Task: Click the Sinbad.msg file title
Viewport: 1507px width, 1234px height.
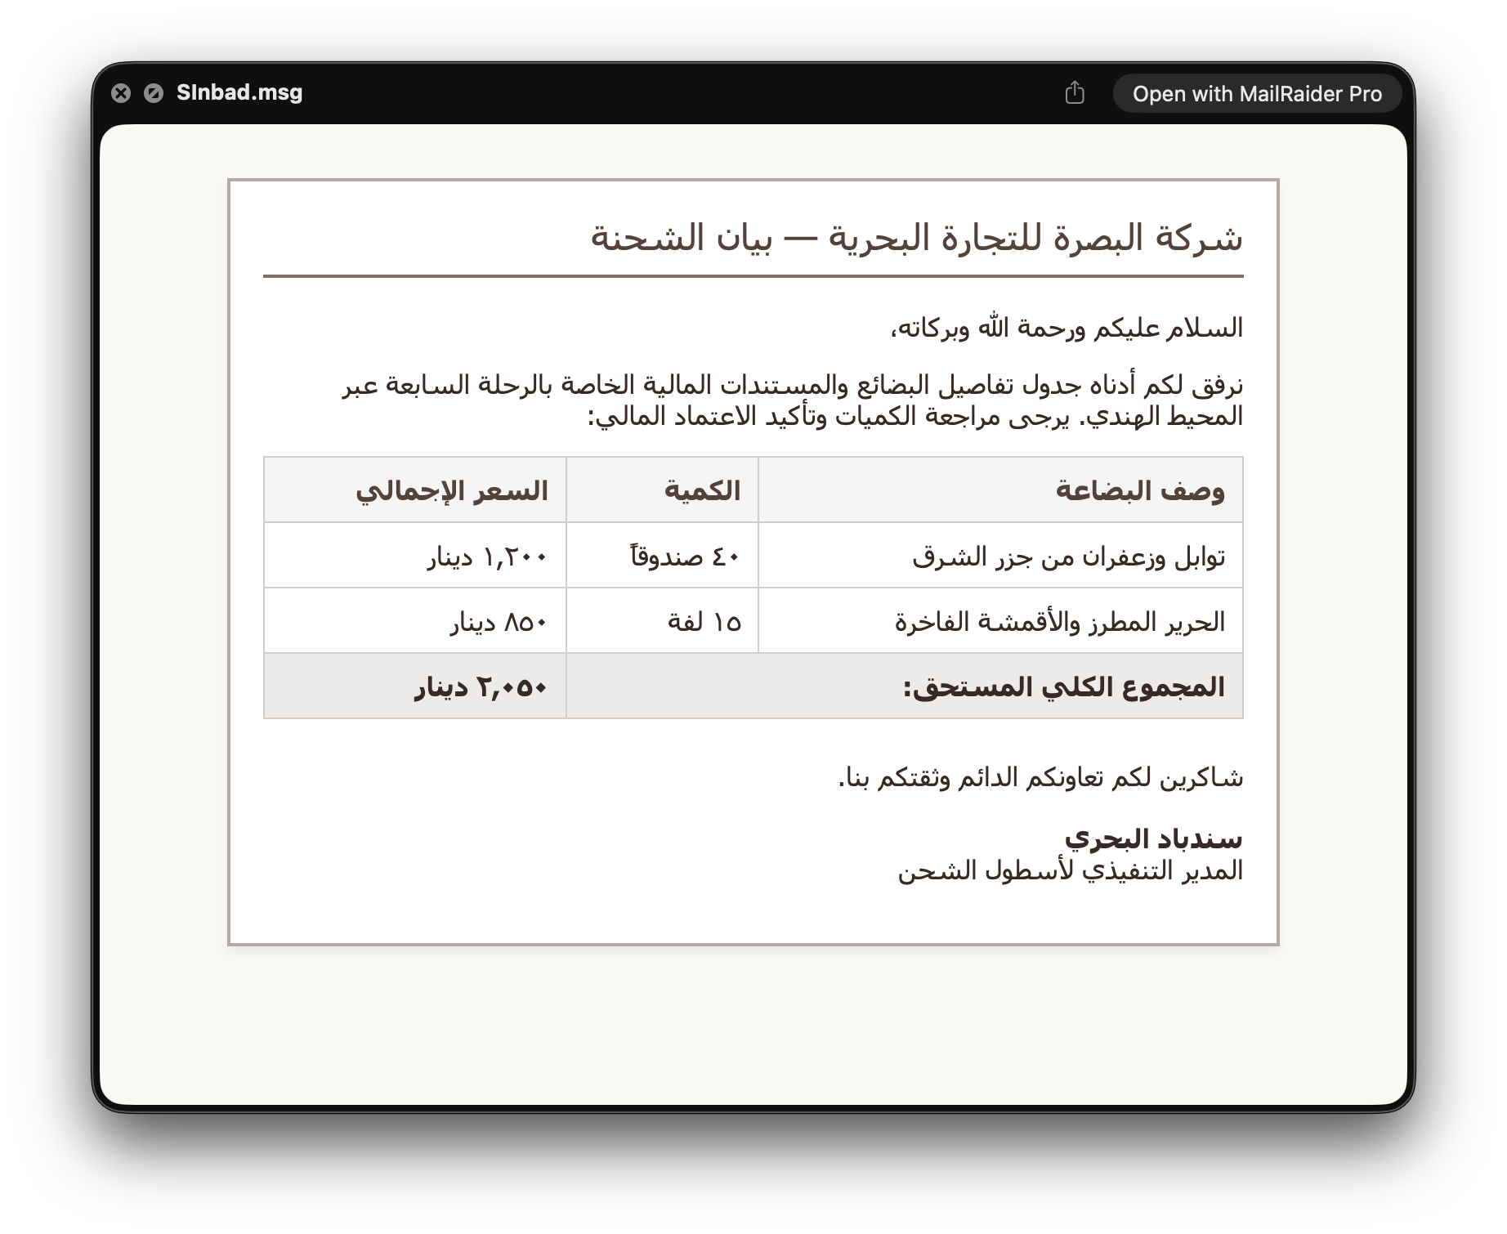Action: [239, 92]
